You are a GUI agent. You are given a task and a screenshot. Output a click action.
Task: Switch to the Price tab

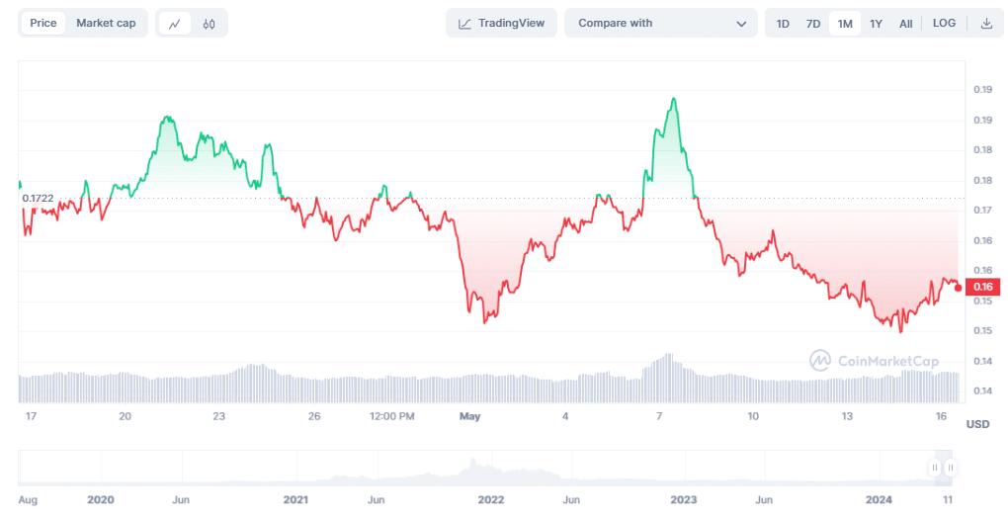[43, 23]
